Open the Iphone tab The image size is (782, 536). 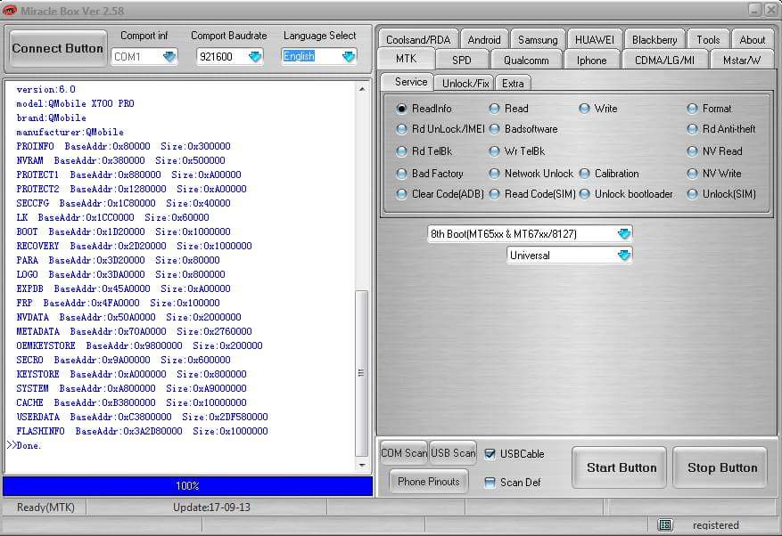[591, 61]
